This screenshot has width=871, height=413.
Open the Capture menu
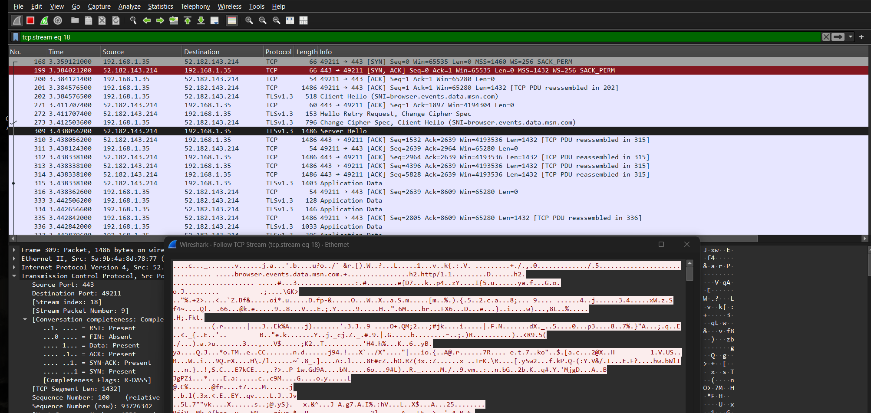click(x=99, y=6)
